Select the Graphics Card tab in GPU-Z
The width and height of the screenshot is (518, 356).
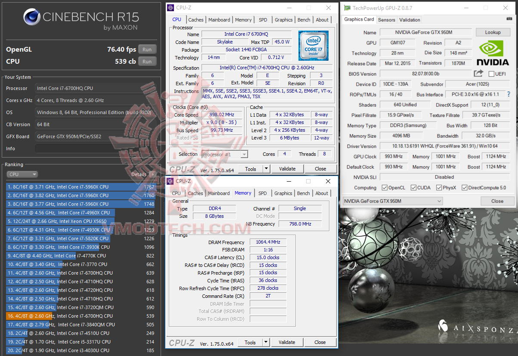(x=359, y=19)
